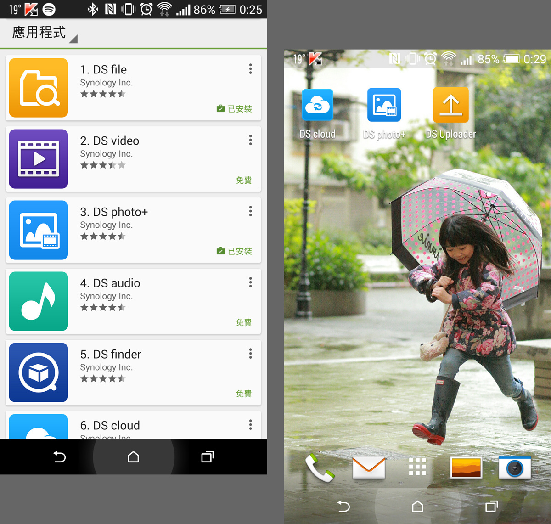Tap the star rating of DS video
The width and height of the screenshot is (551, 524).
coord(103,165)
